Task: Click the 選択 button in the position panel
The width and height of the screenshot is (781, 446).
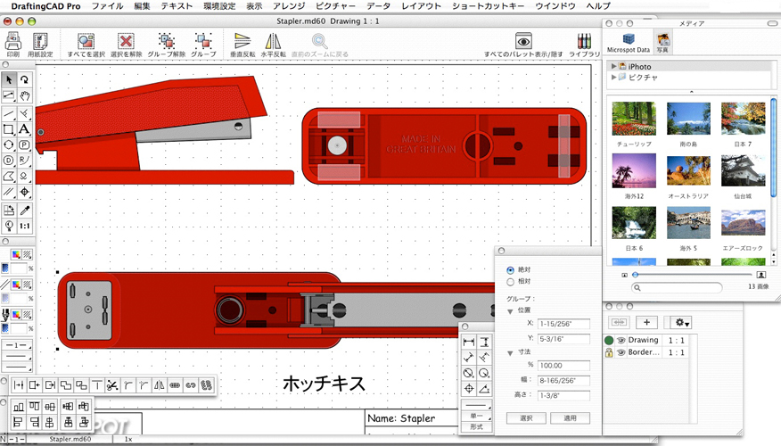Action: (525, 417)
